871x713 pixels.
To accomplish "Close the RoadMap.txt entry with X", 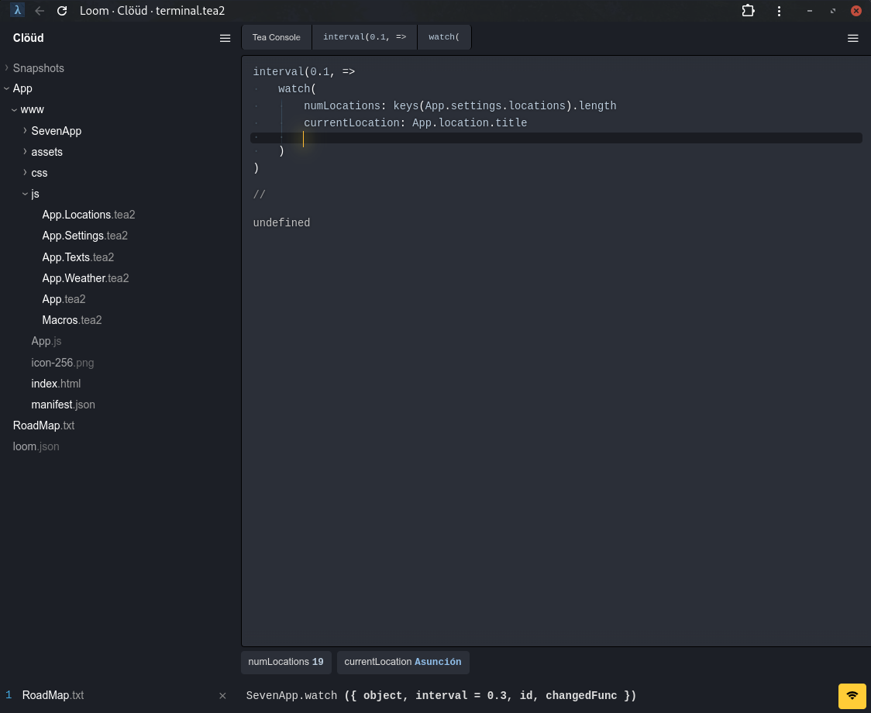I will click(222, 696).
